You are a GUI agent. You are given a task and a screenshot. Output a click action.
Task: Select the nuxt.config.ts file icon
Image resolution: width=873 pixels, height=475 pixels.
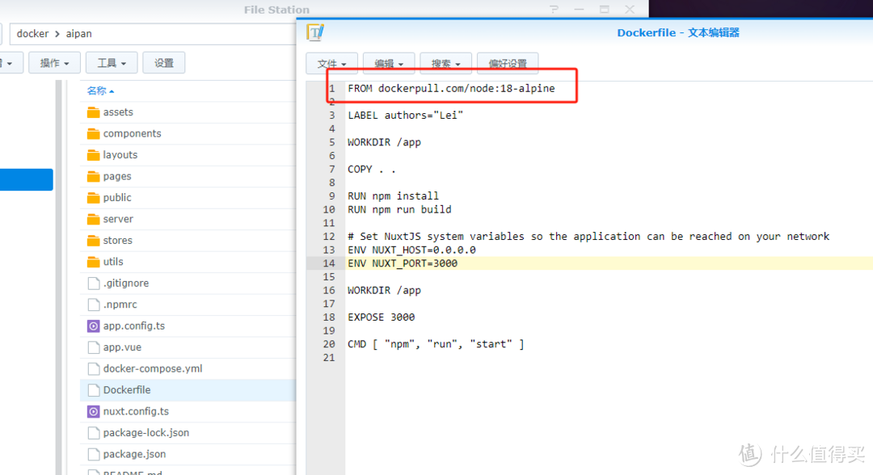tap(93, 411)
